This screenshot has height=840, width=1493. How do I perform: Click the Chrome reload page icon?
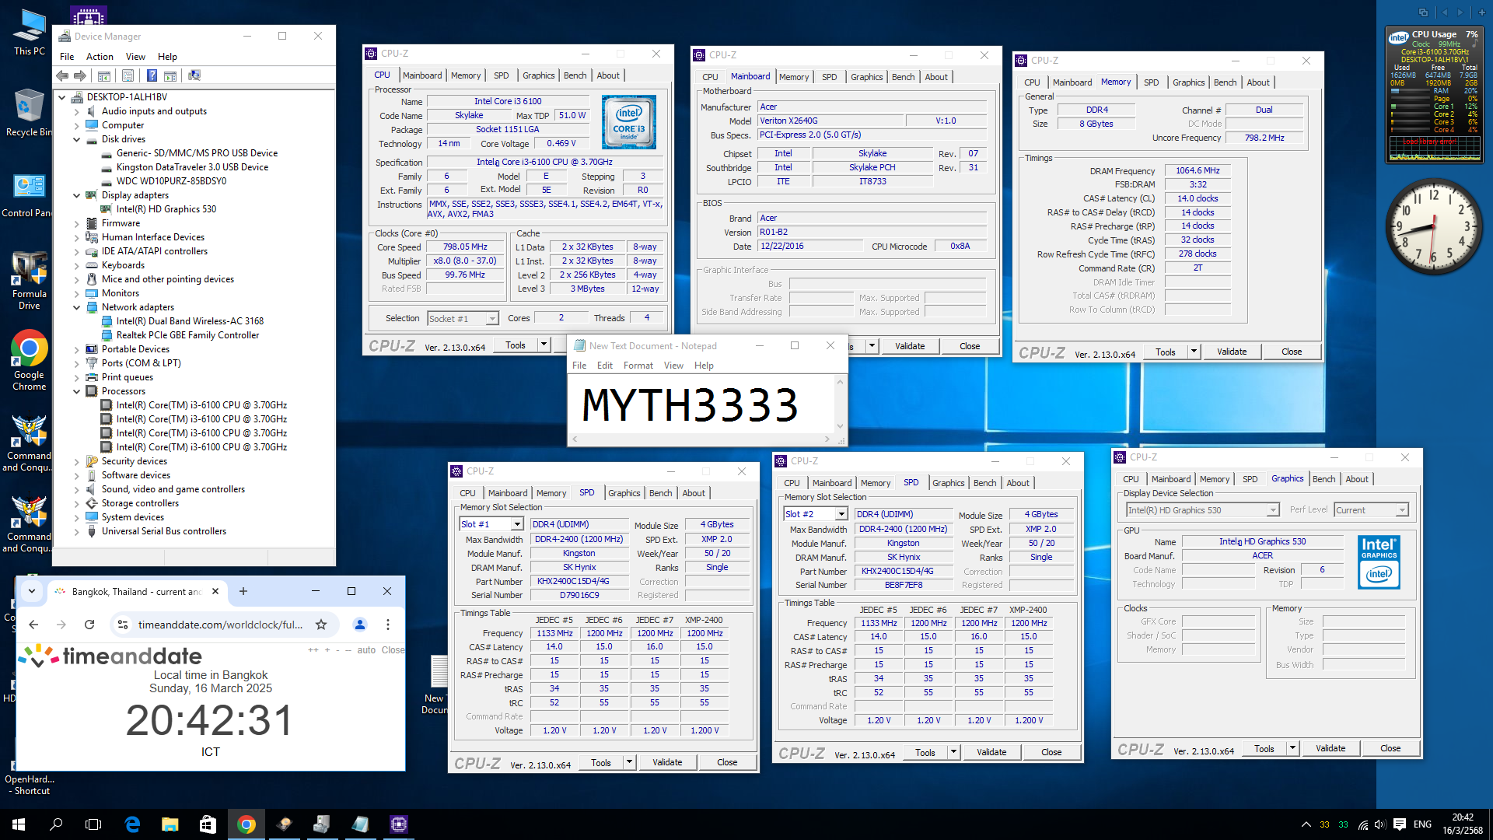pyautogui.click(x=89, y=625)
